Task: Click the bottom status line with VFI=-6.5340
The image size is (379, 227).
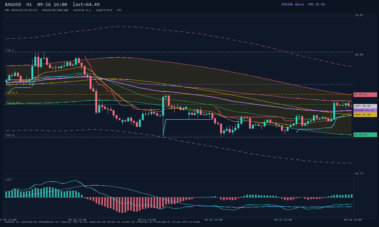Action: pos(102,222)
